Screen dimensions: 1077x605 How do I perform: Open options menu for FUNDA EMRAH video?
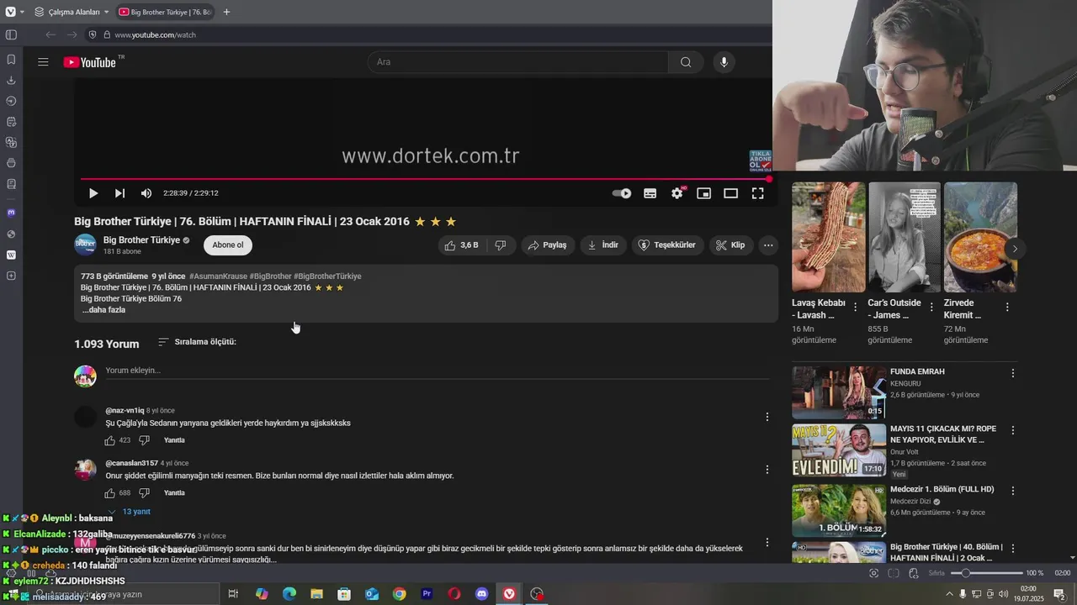click(x=1013, y=373)
